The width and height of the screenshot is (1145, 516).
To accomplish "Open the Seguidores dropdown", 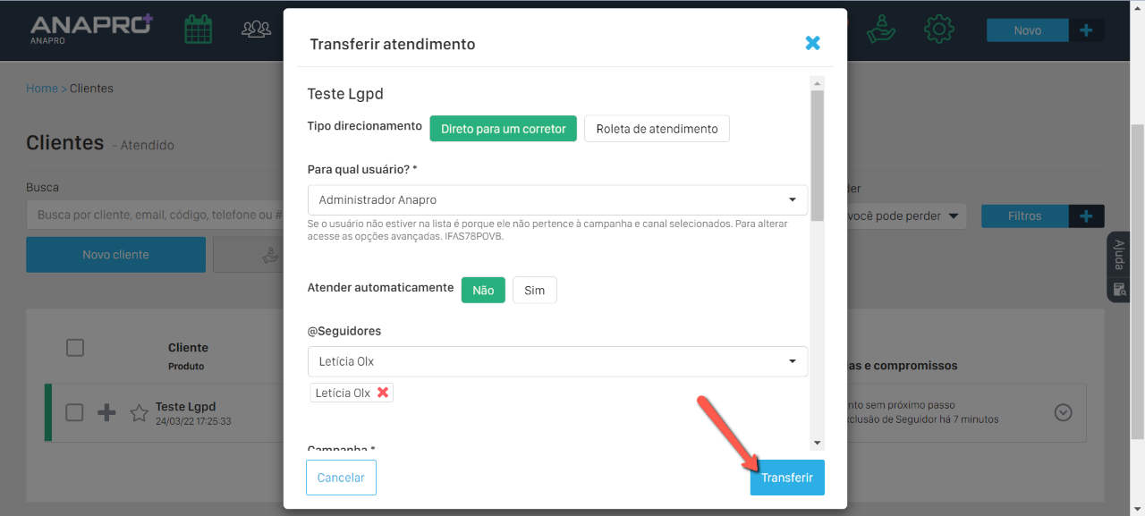I will [556, 361].
